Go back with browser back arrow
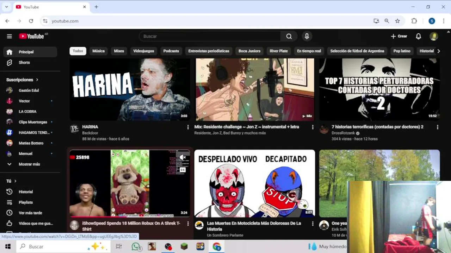 click(7, 21)
